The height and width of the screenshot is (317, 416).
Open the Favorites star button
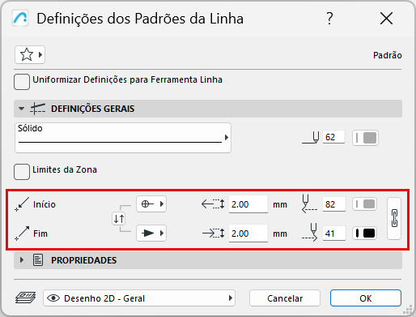coord(30,55)
